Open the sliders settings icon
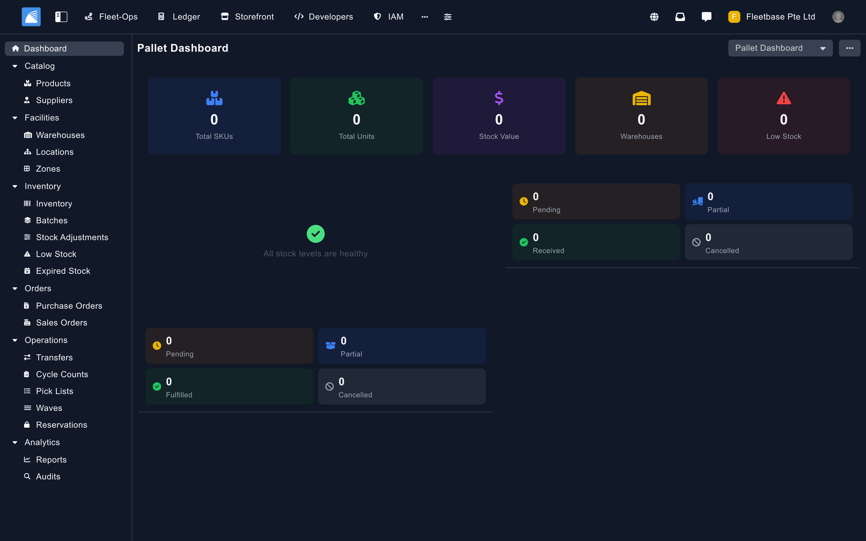This screenshot has height=541, width=866. click(x=448, y=17)
